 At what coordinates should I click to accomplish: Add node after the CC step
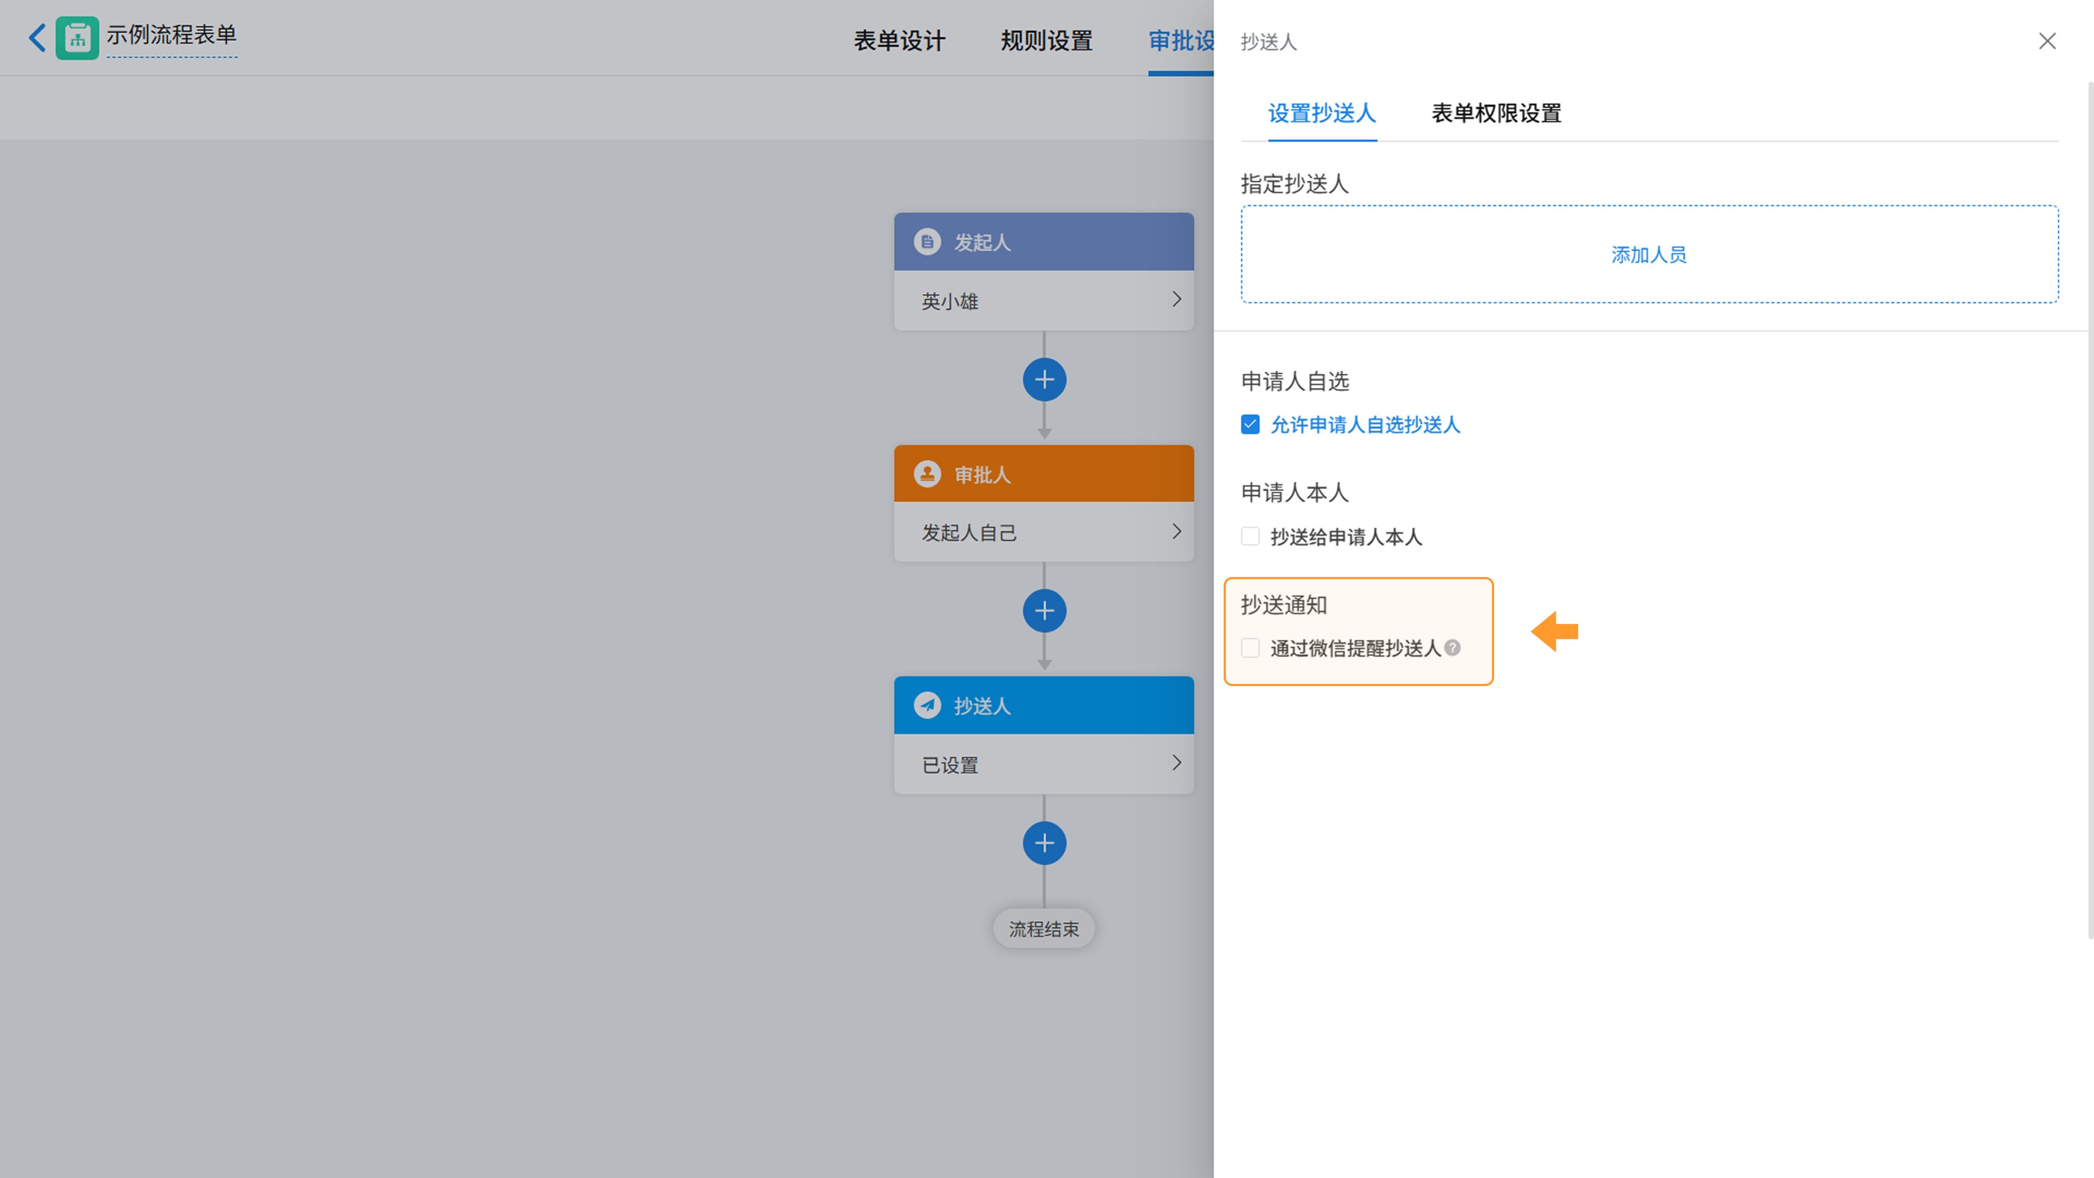click(1045, 843)
